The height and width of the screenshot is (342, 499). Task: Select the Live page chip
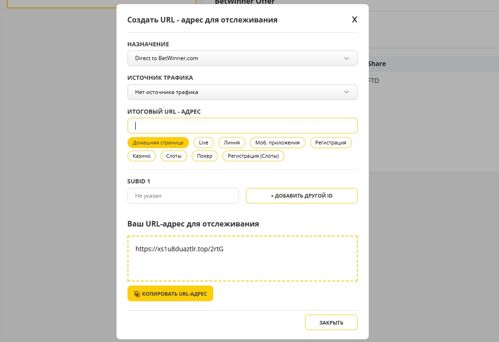pyautogui.click(x=204, y=143)
